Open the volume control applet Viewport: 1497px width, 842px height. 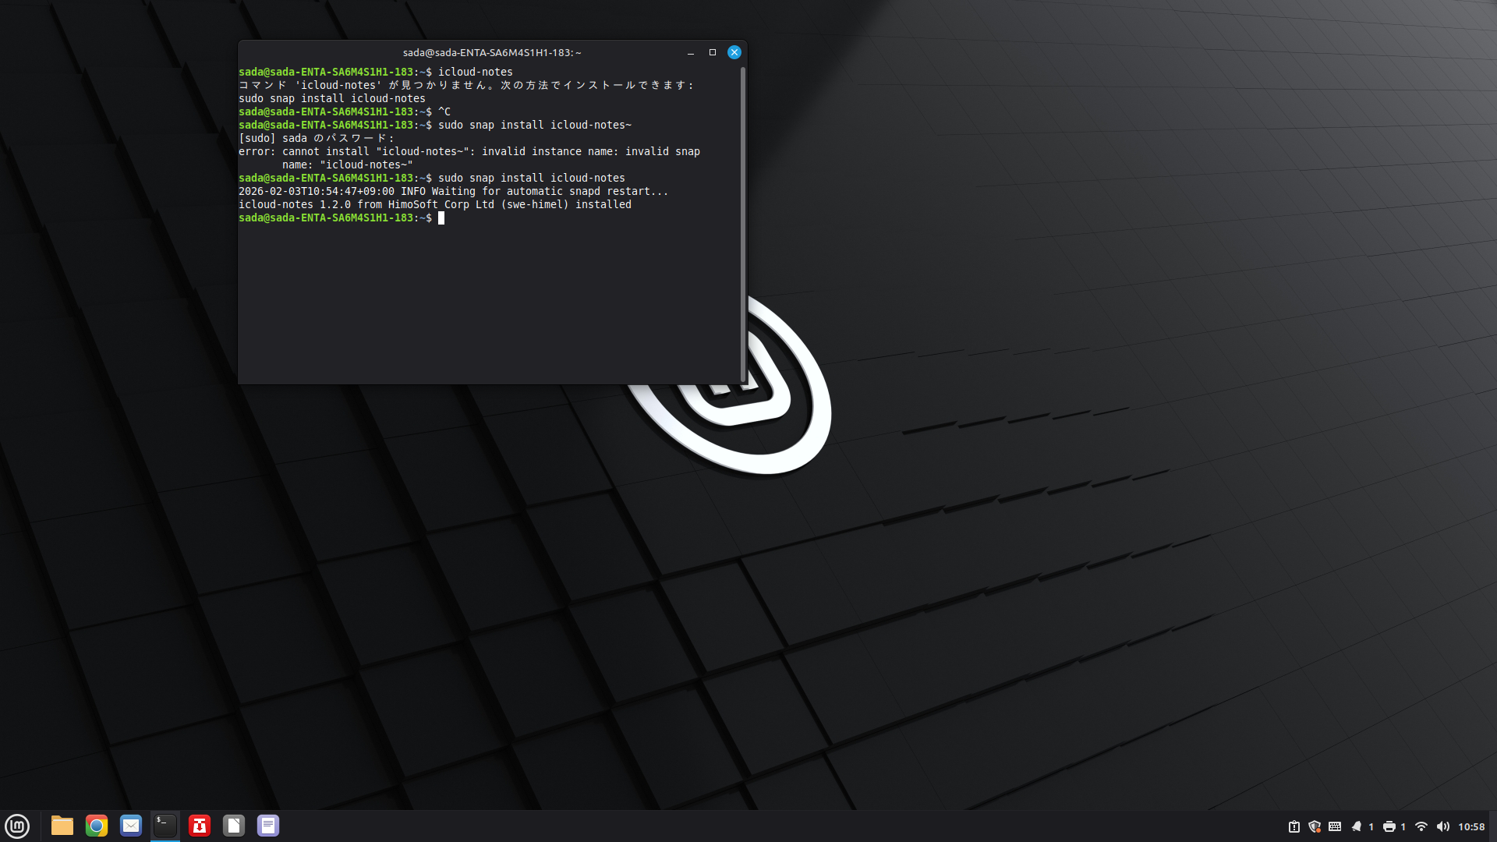click(x=1443, y=826)
